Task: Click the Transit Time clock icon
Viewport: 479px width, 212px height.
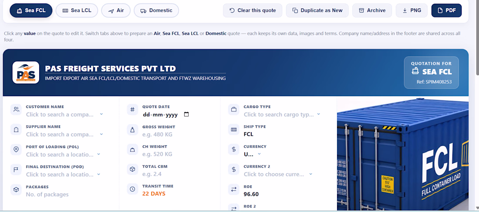Action: click(132, 189)
